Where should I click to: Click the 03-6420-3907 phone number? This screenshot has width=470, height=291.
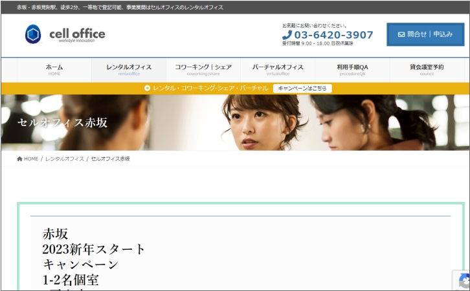click(x=333, y=35)
